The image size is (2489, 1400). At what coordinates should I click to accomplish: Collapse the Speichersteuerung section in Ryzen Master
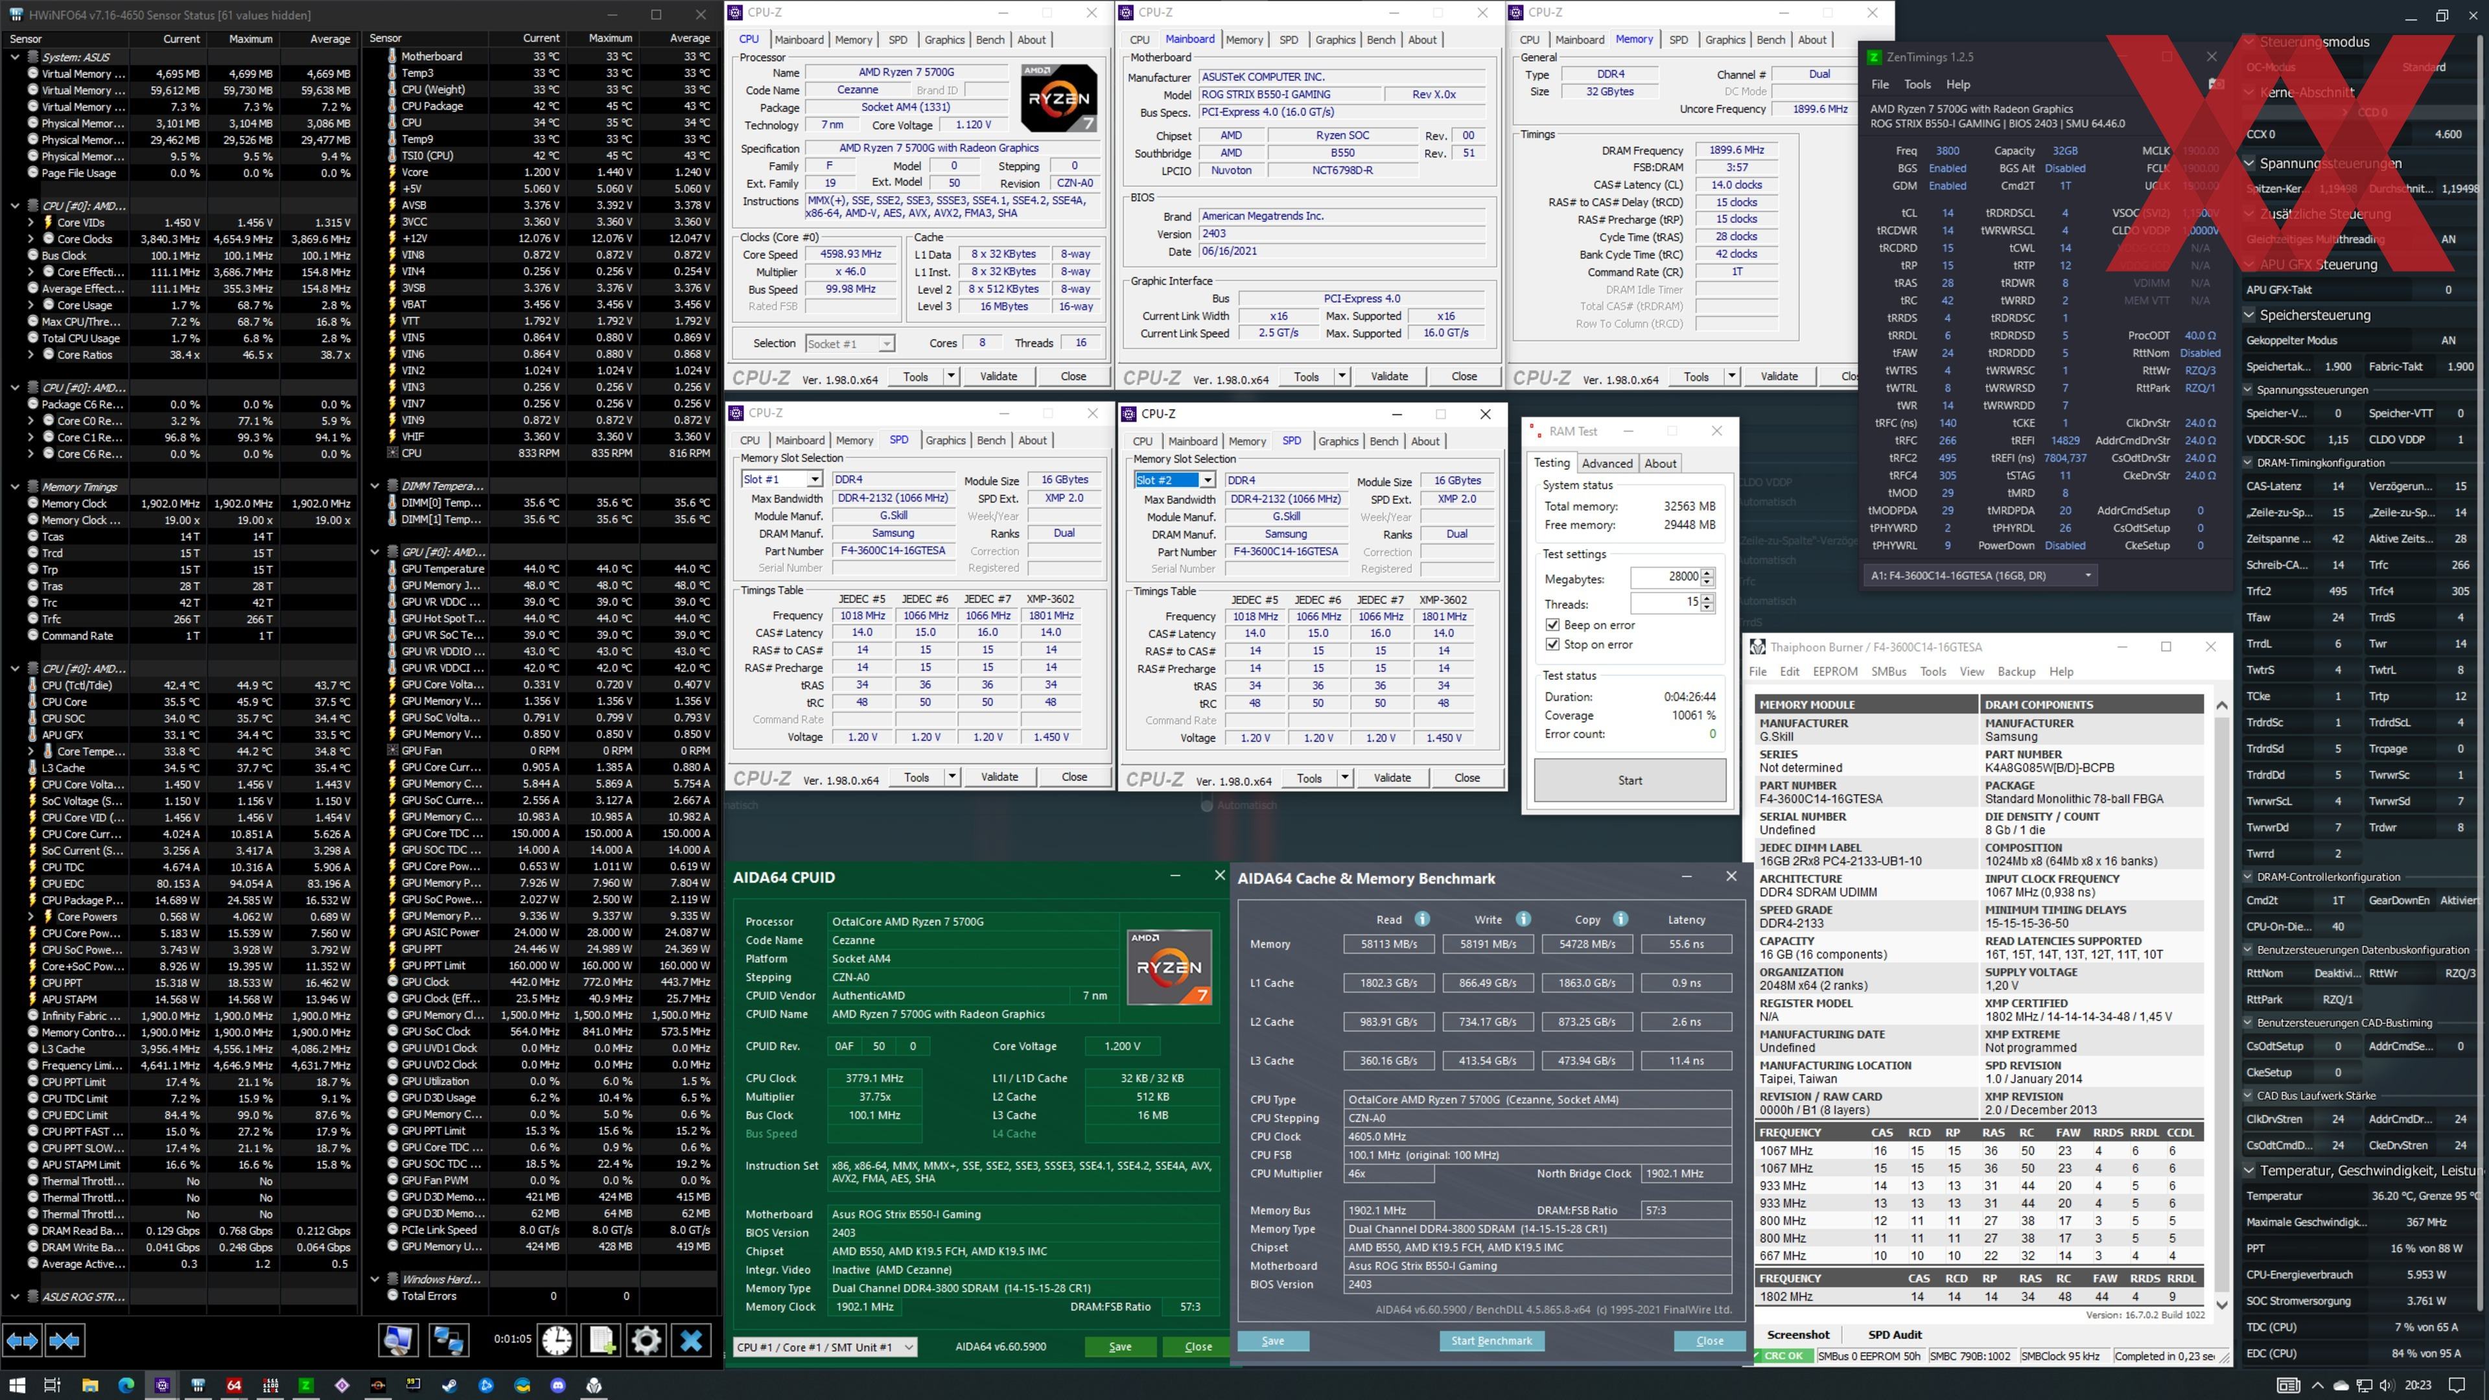click(2249, 315)
